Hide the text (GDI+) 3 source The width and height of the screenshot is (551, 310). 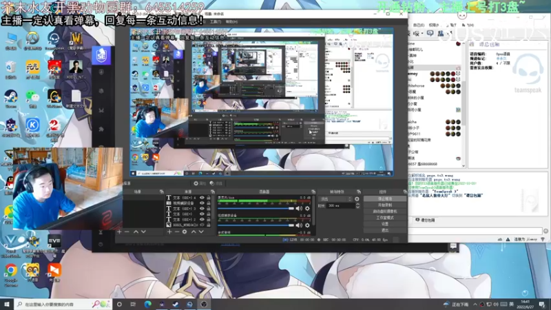click(202, 209)
